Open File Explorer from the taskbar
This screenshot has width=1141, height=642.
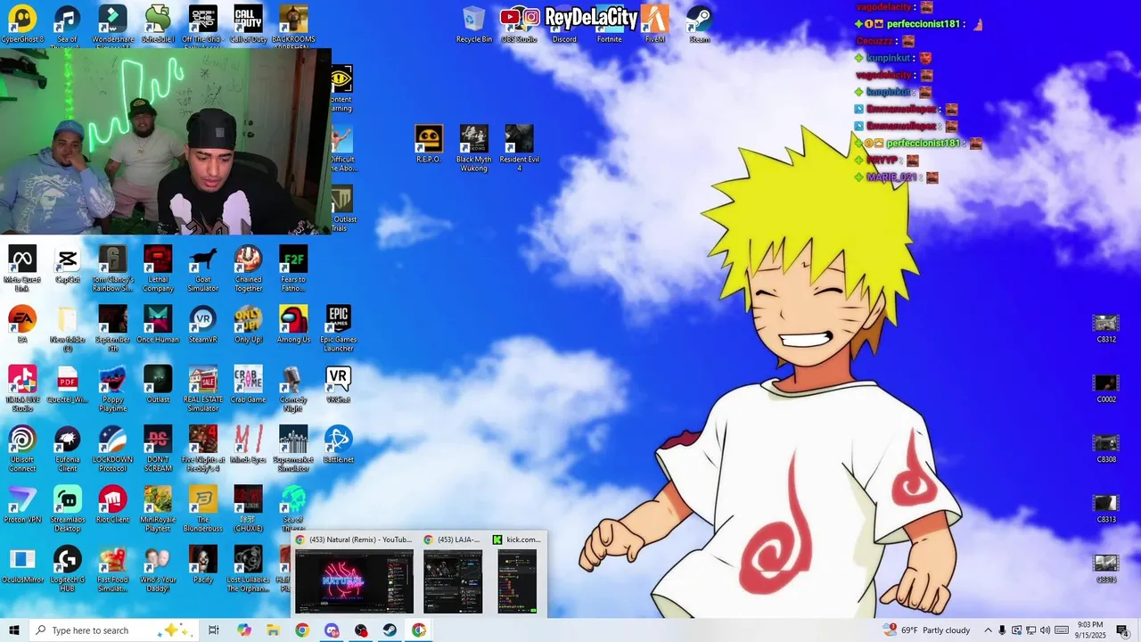(273, 630)
